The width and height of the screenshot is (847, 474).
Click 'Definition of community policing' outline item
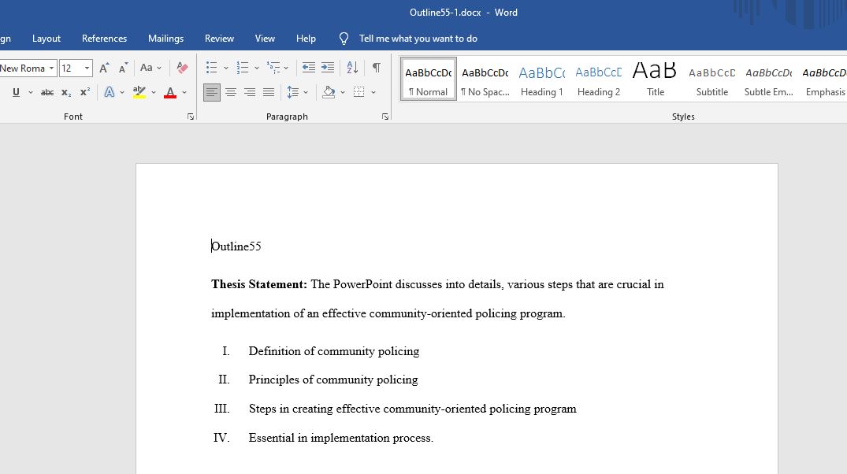334,351
